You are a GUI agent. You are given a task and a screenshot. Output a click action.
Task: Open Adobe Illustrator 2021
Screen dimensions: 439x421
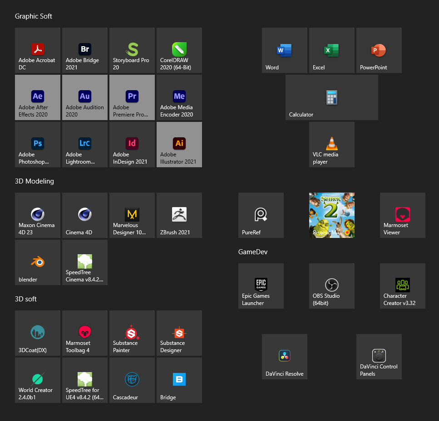coord(179,145)
